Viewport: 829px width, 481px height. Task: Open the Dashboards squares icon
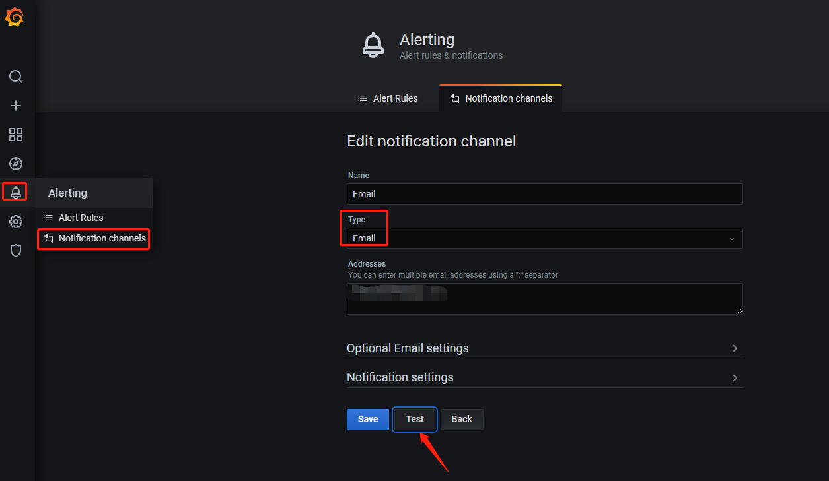coord(16,135)
